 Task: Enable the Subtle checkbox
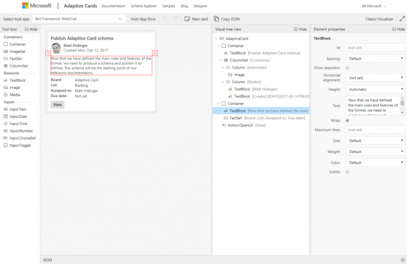tap(347, 172)
